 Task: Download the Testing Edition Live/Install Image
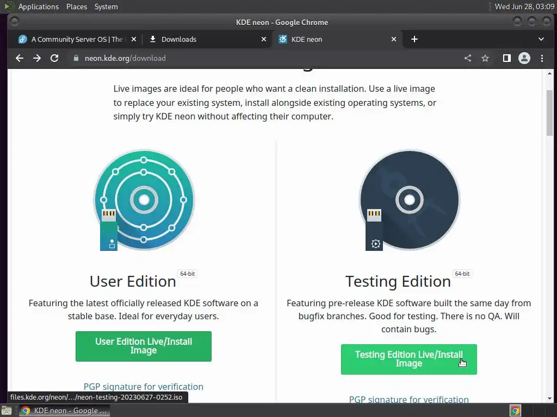point(409,359)
